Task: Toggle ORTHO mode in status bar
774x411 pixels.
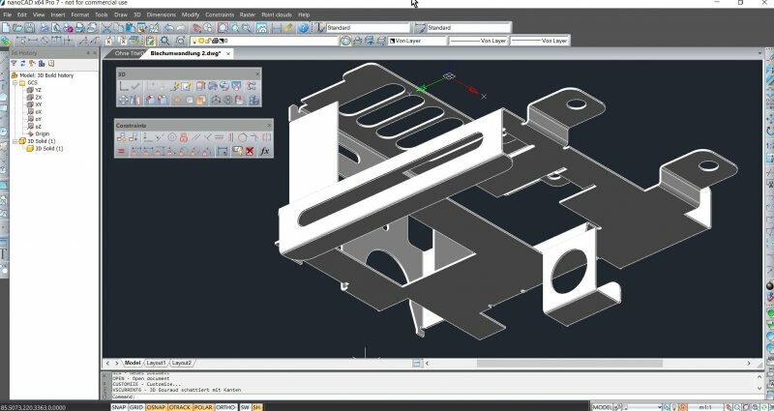Action: pyautogui.click(x=225, y=407)
